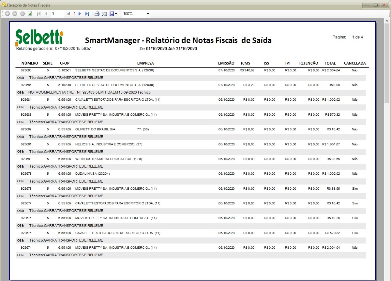The image size is (391, 281).
Task: Select invoice number 923676
Action: (26, 218)
